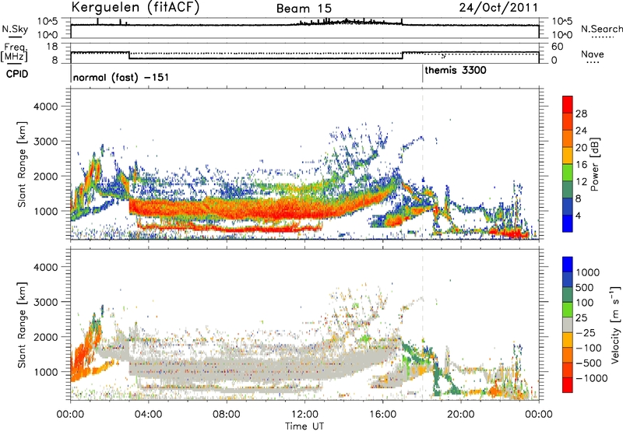Screen dimensions: 623x431
Task: Click the Freq. [MHz] axis label
Action: (x=14, y=53)
